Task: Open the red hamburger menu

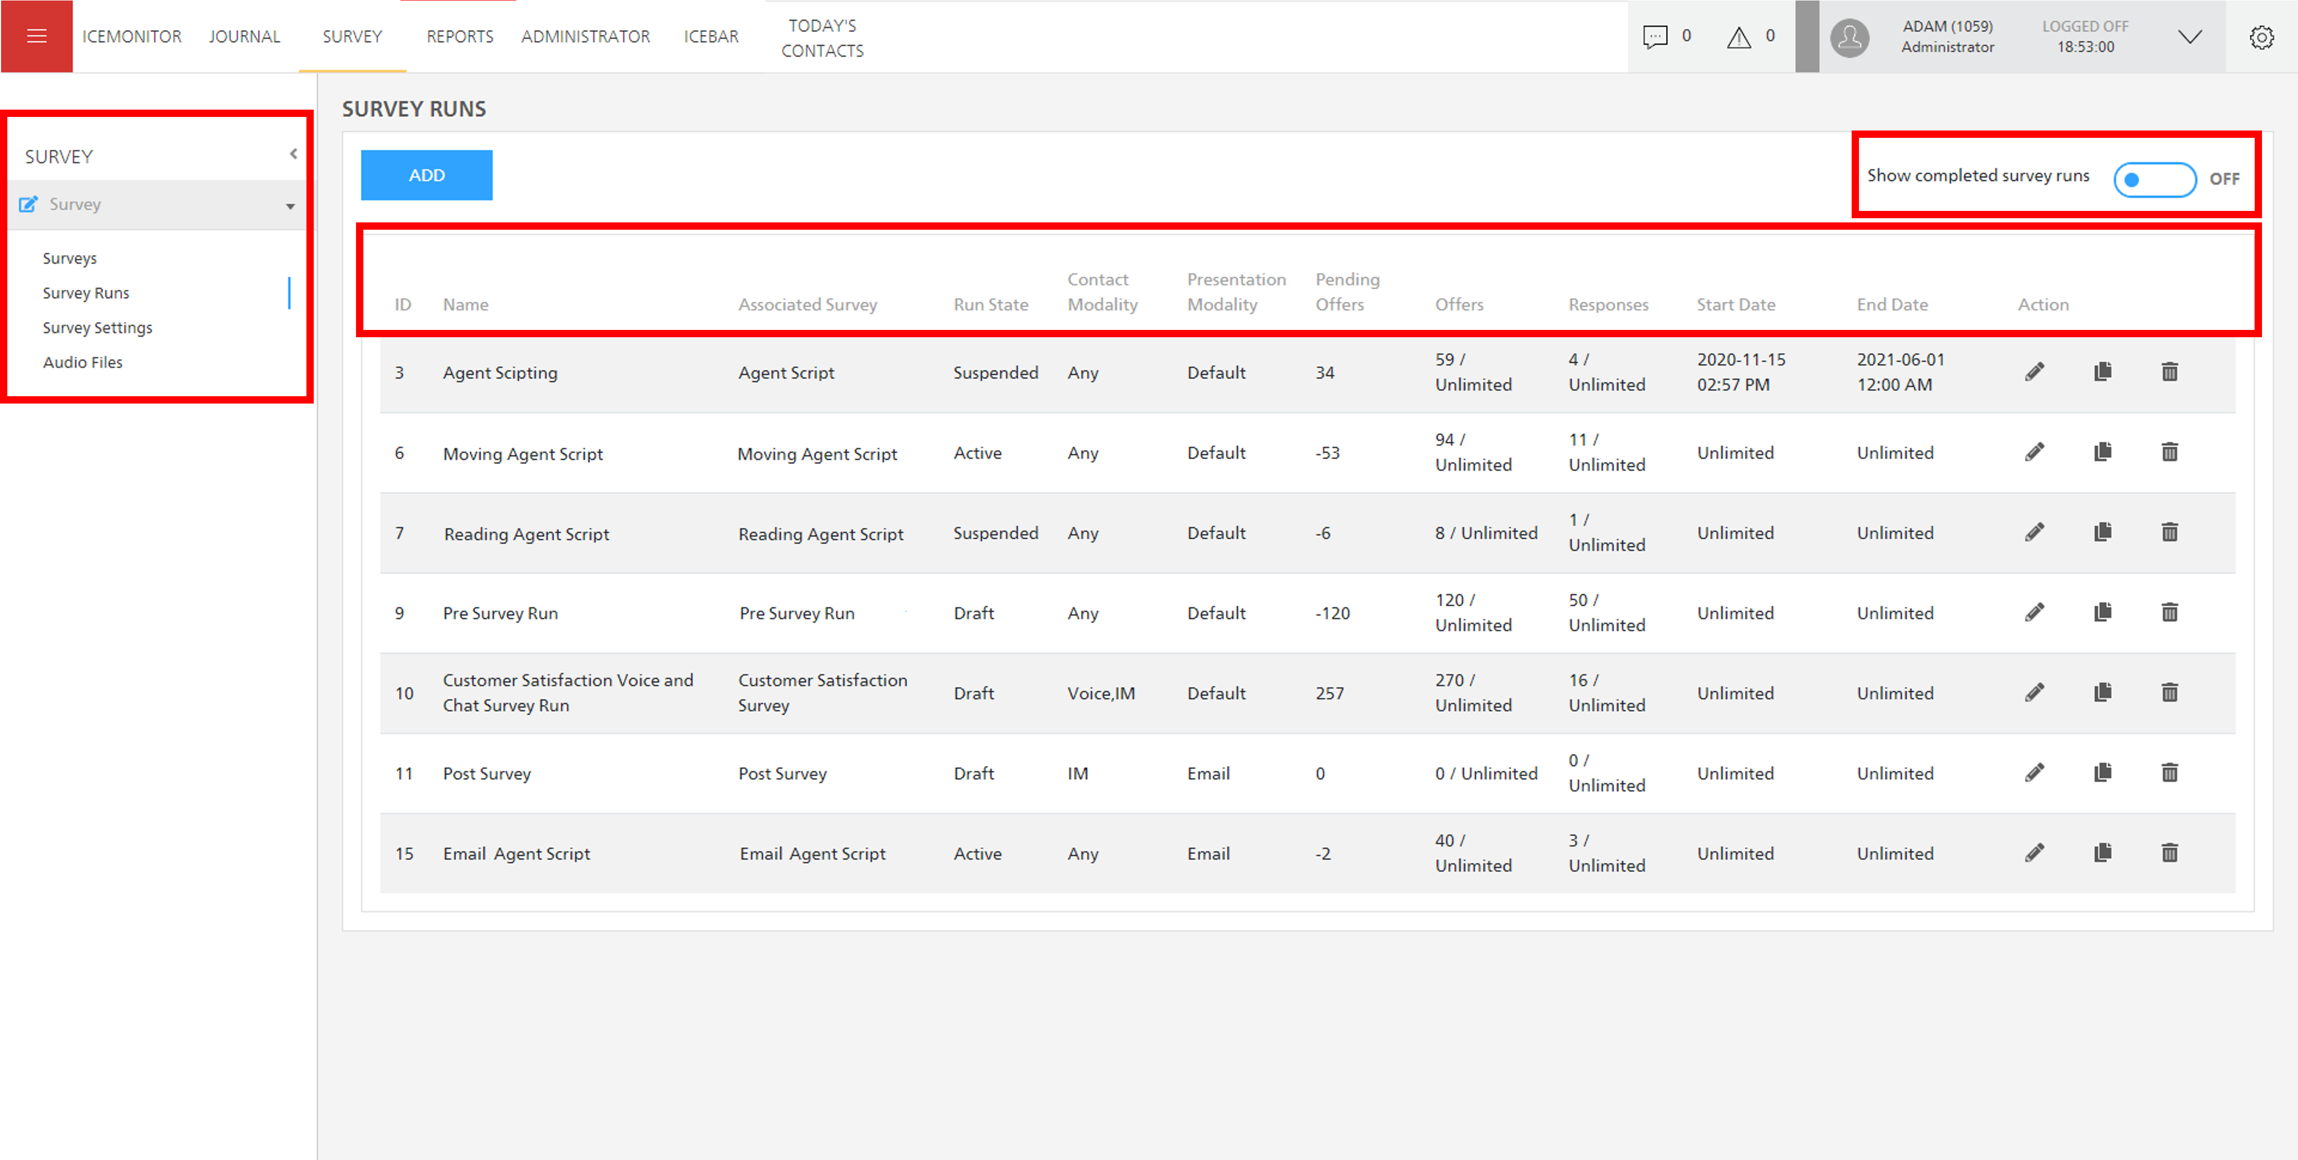Action: click(37, 35)
